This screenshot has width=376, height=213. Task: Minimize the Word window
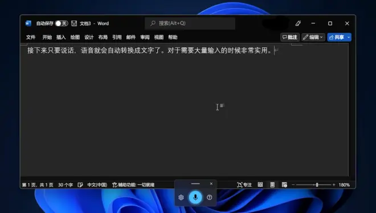[x=313, y=23]
